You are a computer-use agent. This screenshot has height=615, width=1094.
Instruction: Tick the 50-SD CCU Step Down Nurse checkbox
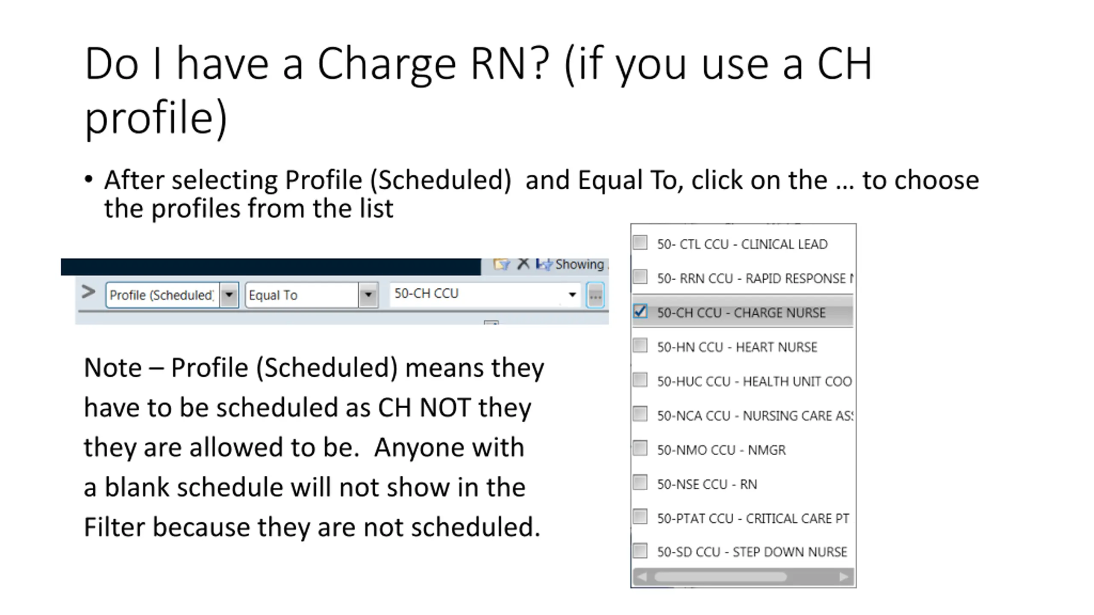(640, 551)
